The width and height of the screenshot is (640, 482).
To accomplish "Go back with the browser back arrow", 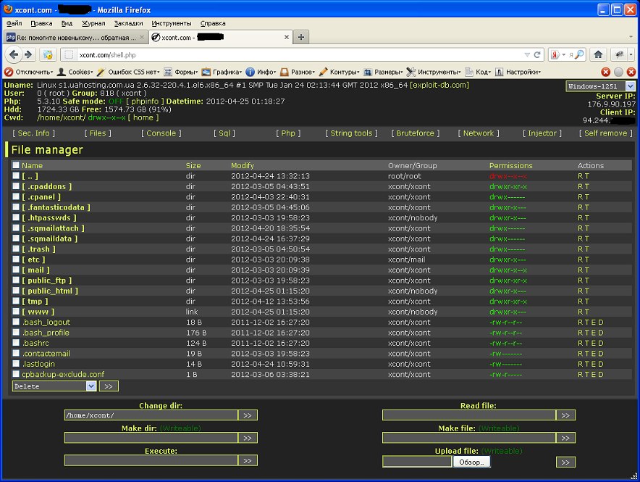I will click(x=14, y=54).
